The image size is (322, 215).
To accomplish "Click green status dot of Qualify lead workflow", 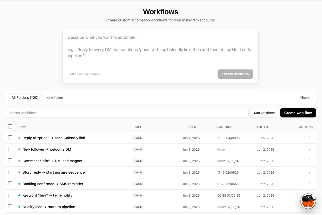I will coord(19,207).
